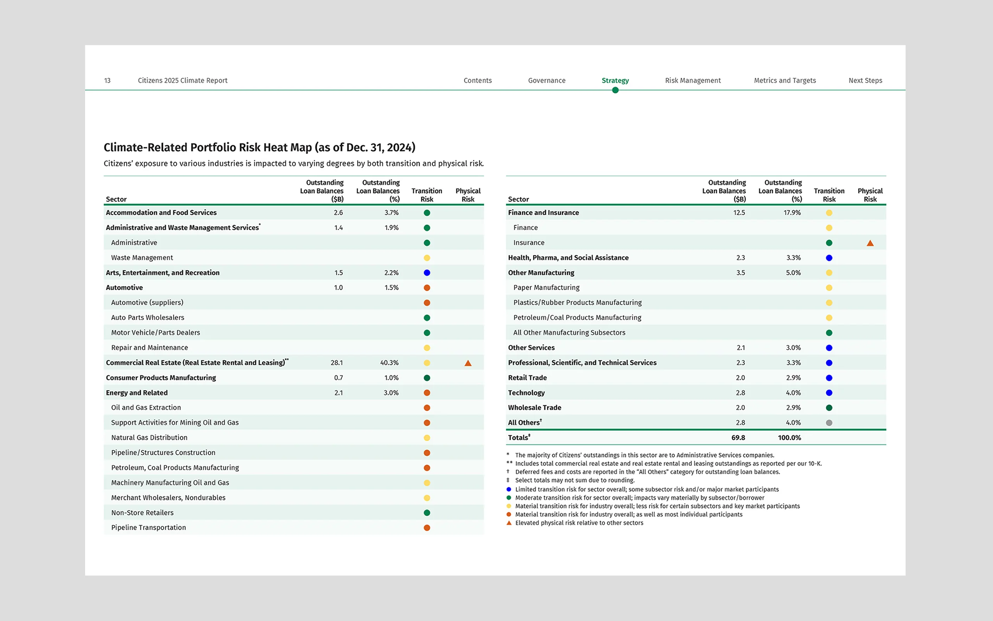Image resolution: width=993 pixels, height=621 pixels.
Task: Select the Next Steps navigation link
Action: (865, 80)
